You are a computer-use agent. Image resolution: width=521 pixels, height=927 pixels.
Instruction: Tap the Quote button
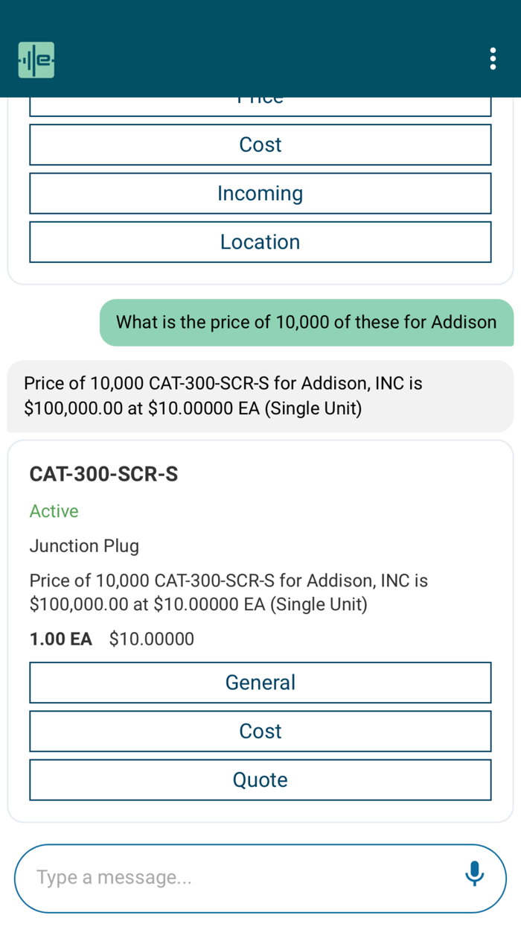tap(260, 779)
